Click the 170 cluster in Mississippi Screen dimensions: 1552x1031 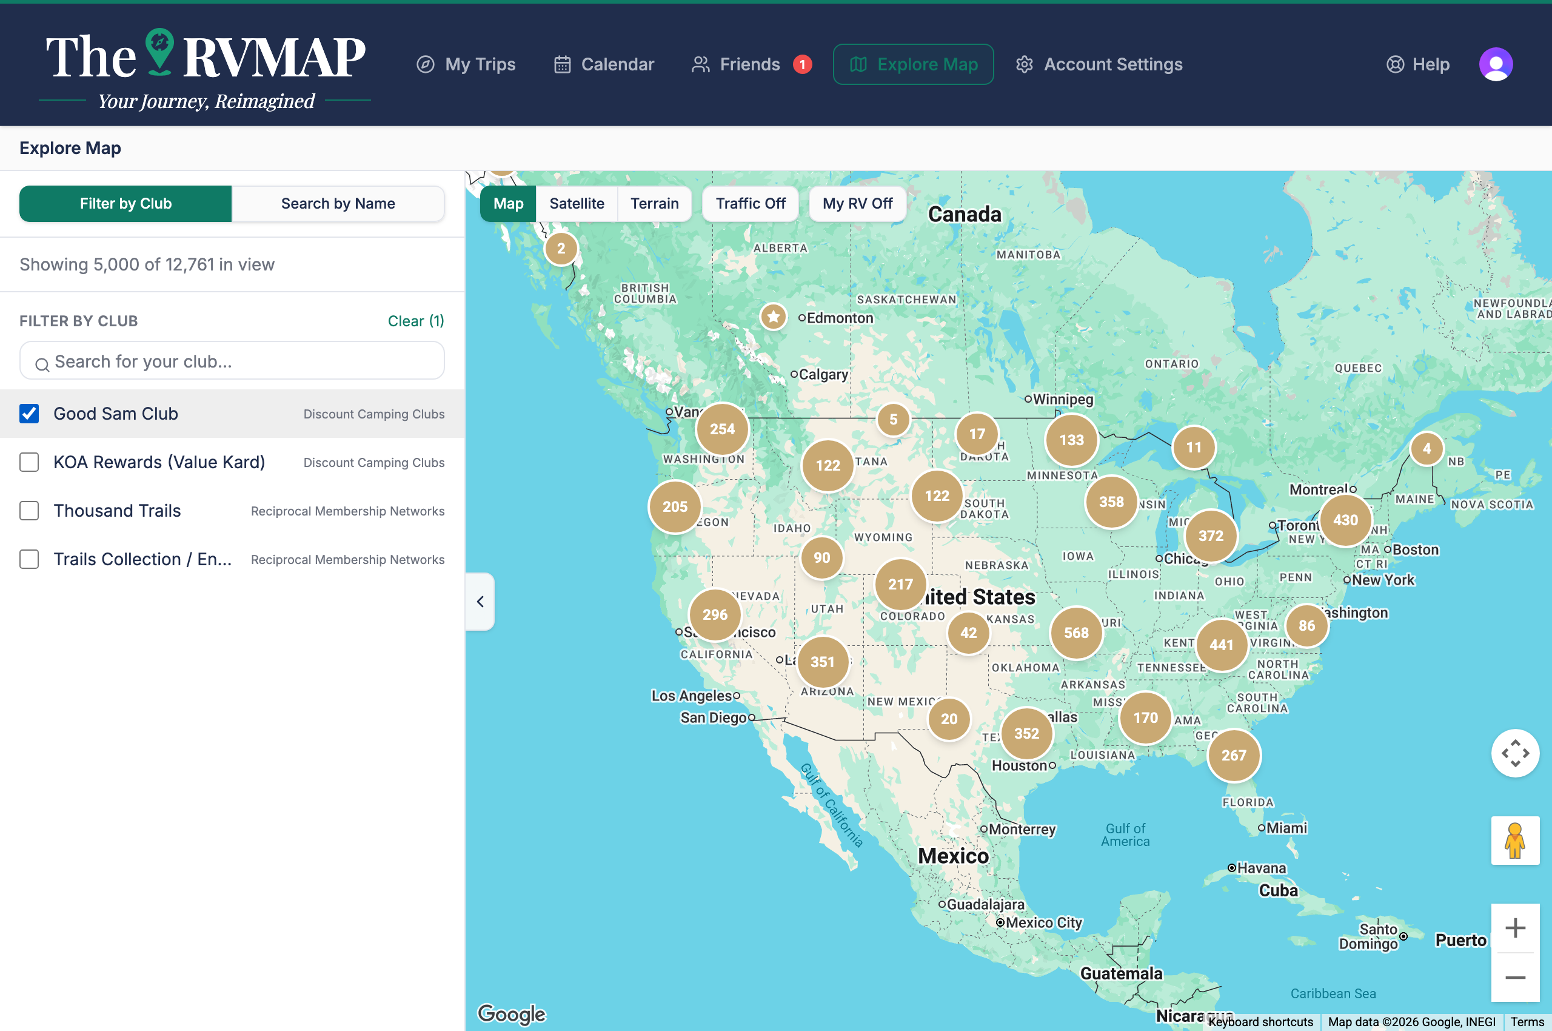(x=1146, y=717)
